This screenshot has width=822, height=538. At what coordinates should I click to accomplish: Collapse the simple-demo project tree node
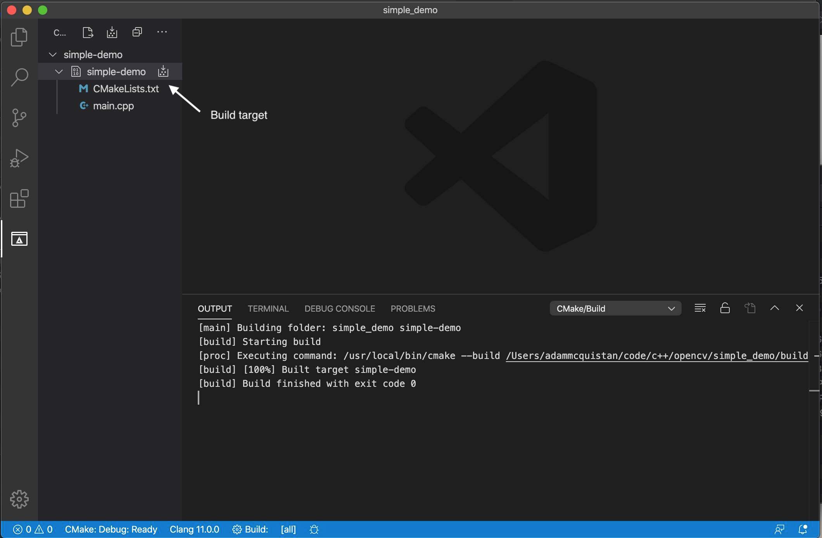point(58,71)
